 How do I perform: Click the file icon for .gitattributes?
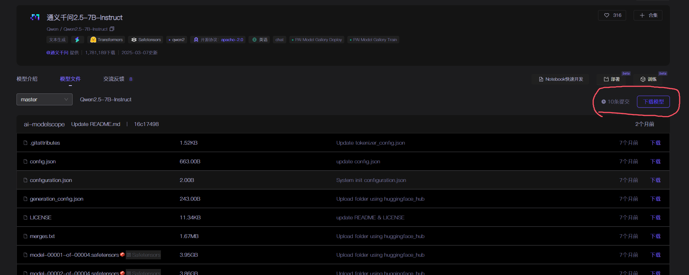click(25, 143)
